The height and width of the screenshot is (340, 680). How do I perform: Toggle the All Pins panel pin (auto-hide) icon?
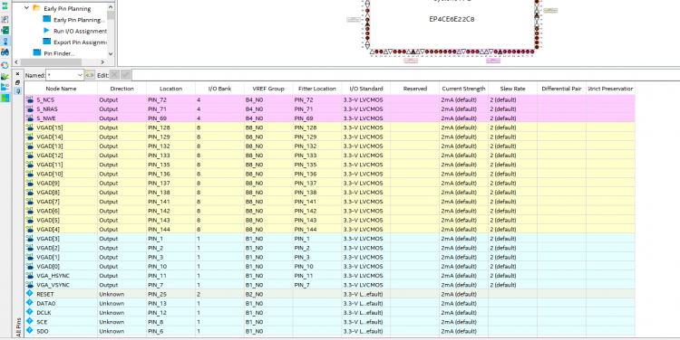pyautogui.click(x=18, y=90)
